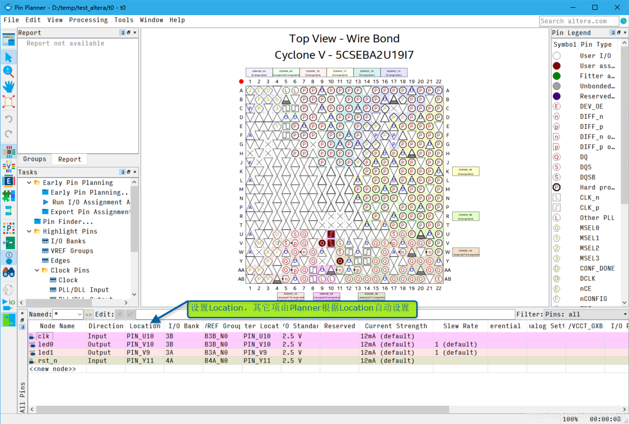629x424 pixels.
Task: Open the Named filter combo box
Action: (x=68, y=314)
